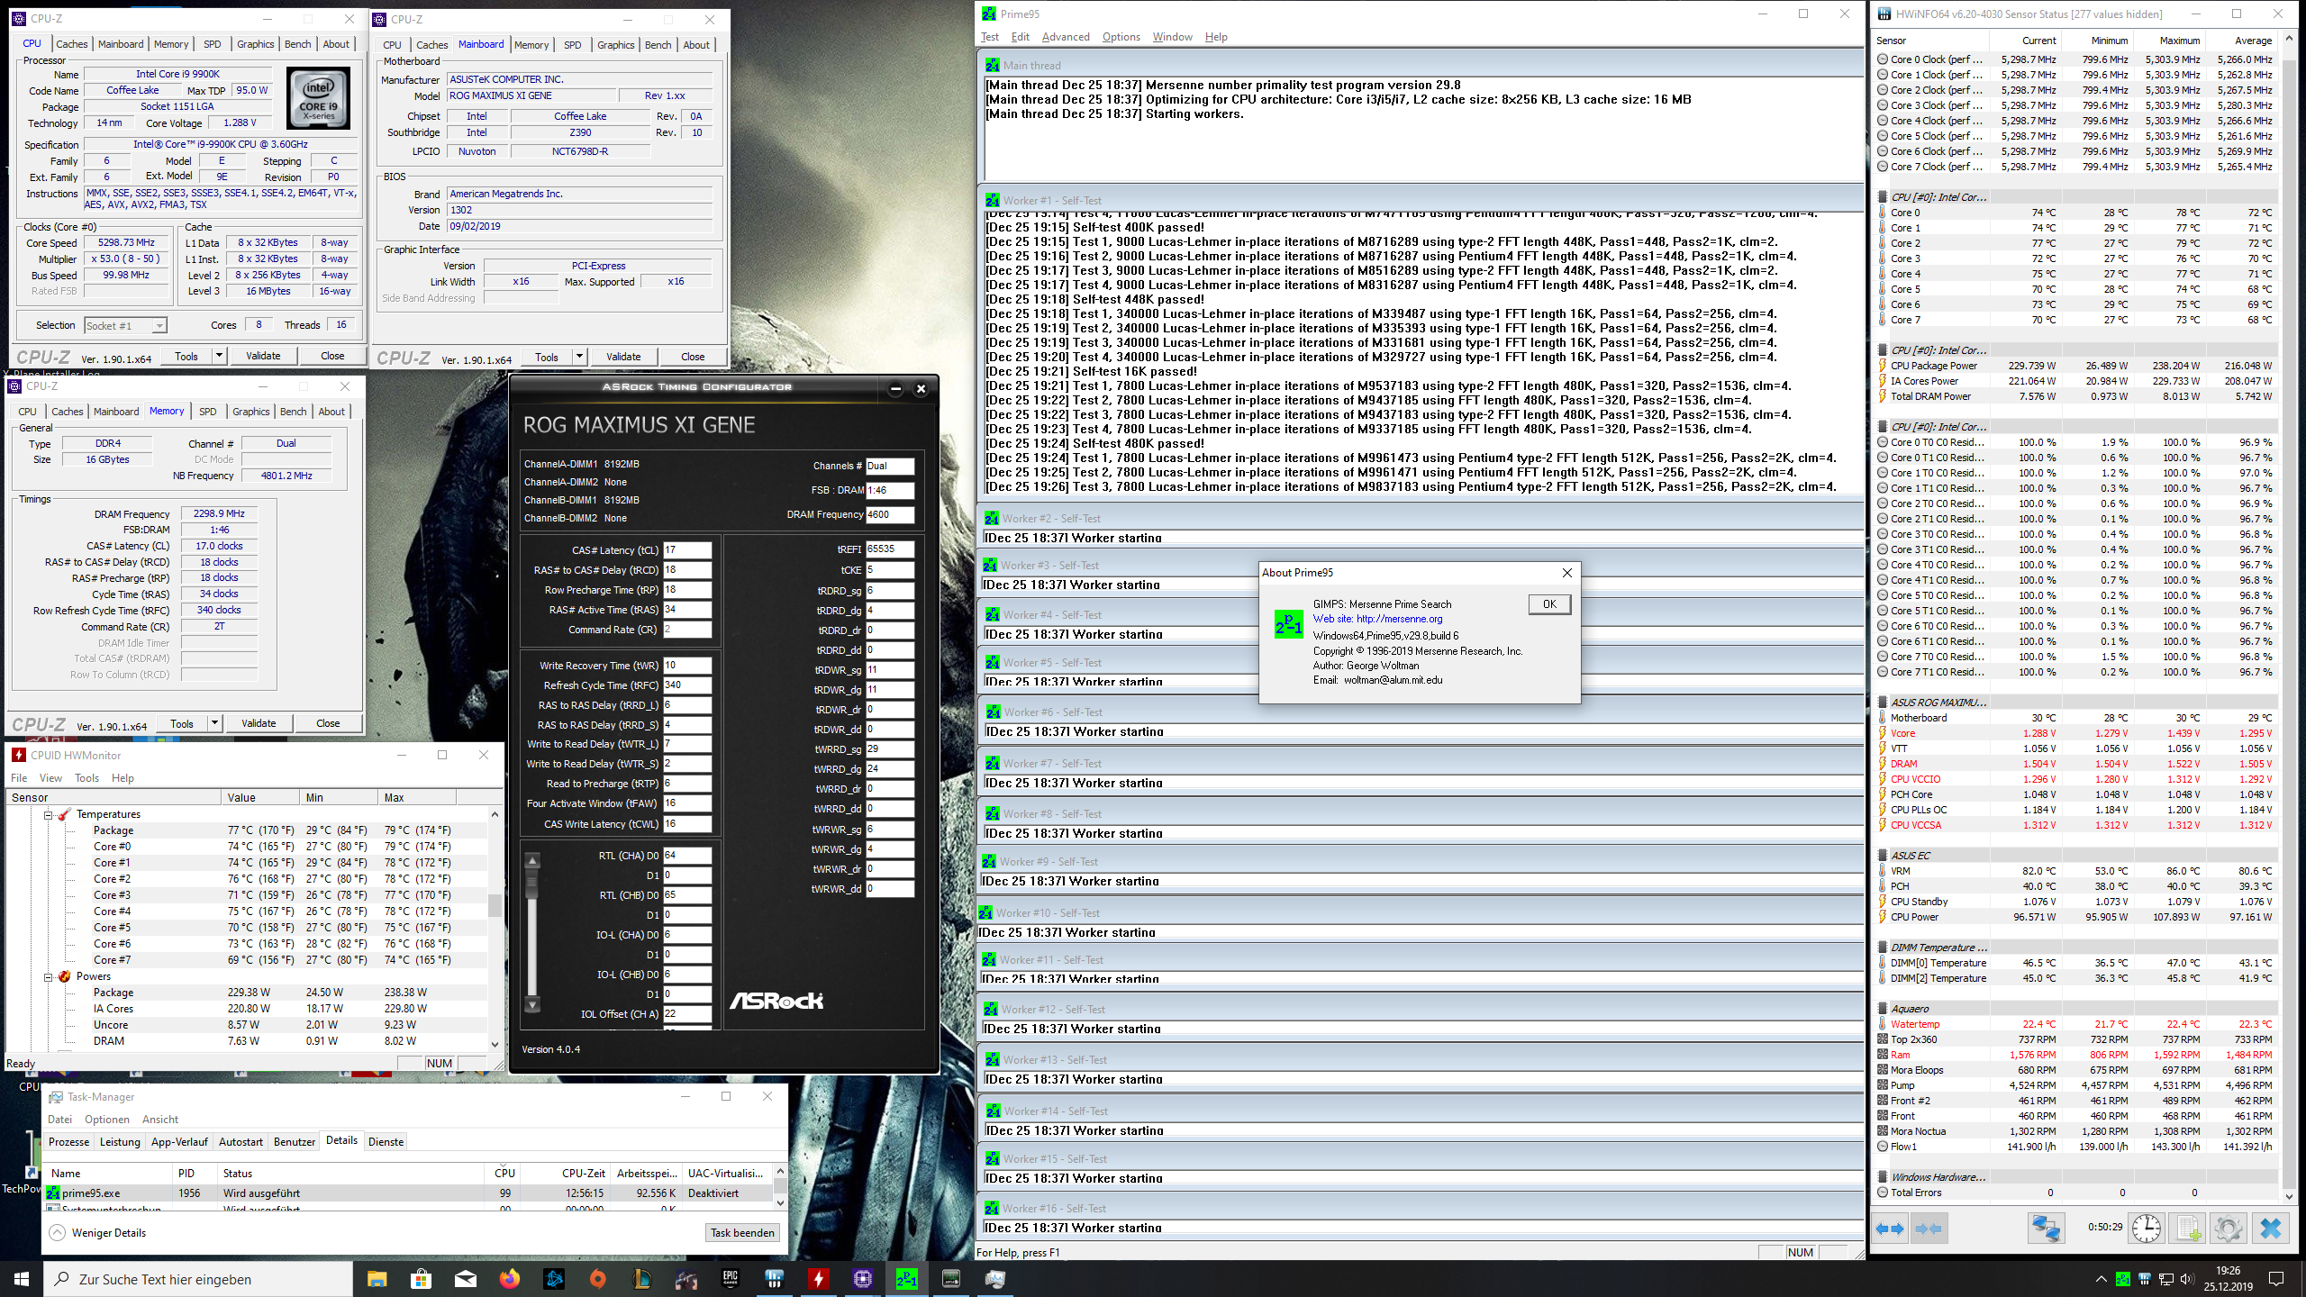Viewport: 2306px width, 1297px height.
Task: Click the Intel Core i9 X-series badge in CPU-Z
Action: tap(318, 97)
